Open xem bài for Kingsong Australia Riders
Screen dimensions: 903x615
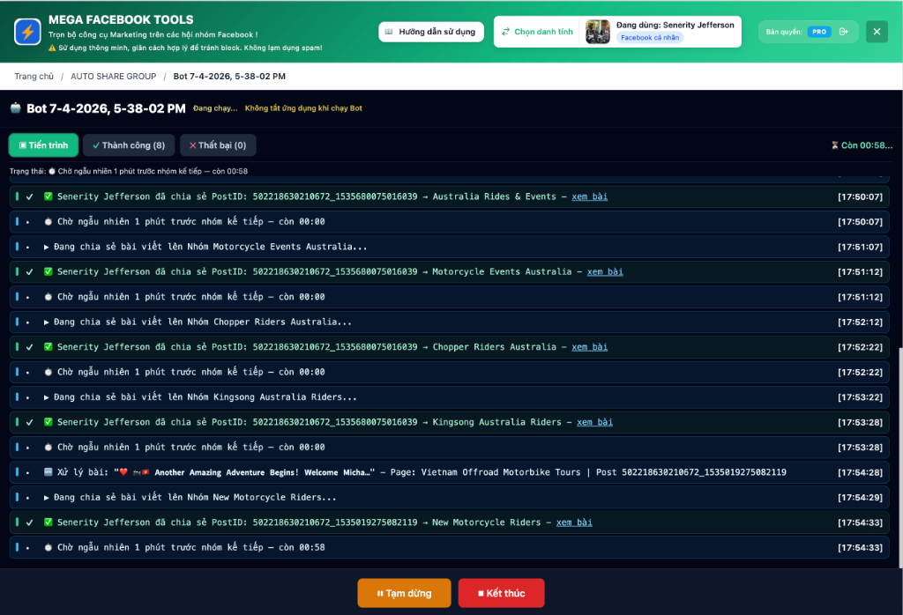pos(595,422)
